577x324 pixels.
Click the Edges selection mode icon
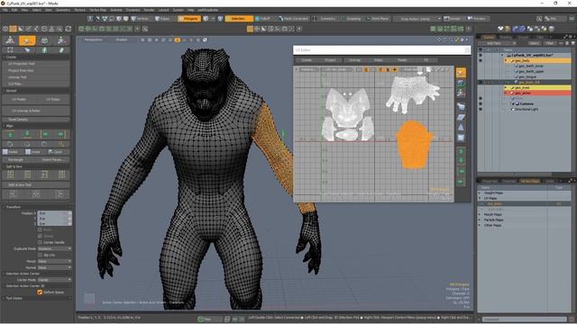point(164,18)
